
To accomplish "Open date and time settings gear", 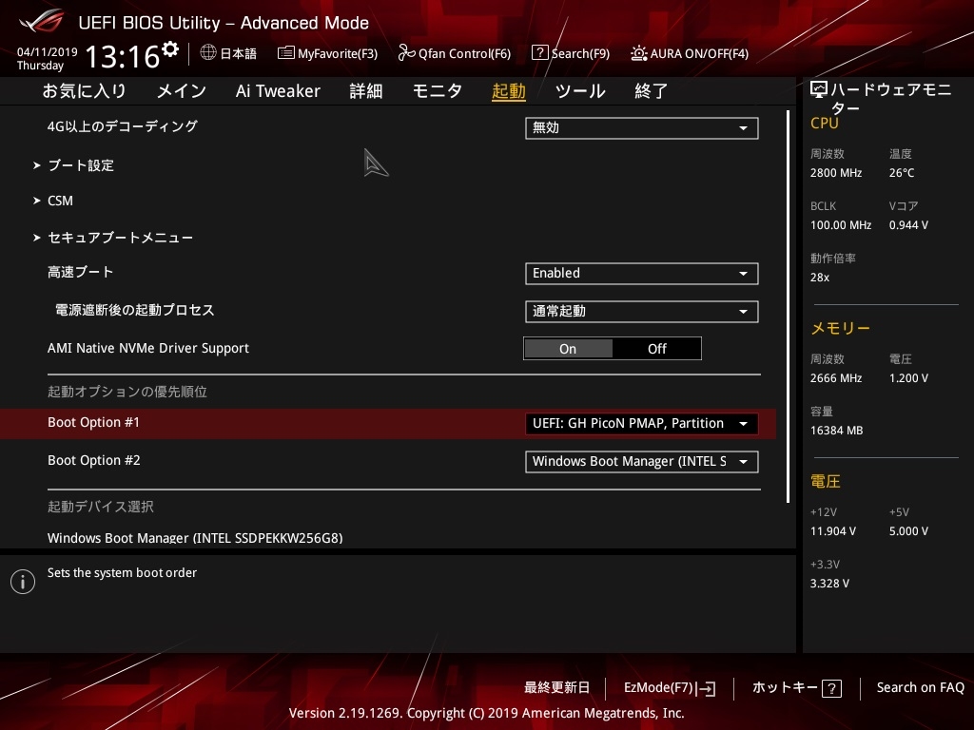I will [170, 48].
